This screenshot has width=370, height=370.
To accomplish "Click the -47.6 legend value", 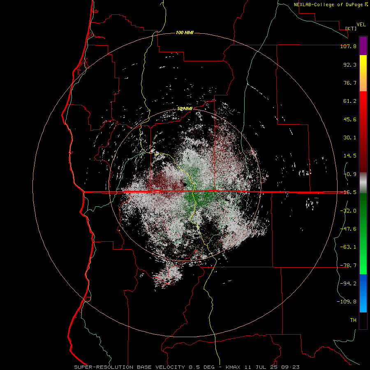I will tap(348, 229).
